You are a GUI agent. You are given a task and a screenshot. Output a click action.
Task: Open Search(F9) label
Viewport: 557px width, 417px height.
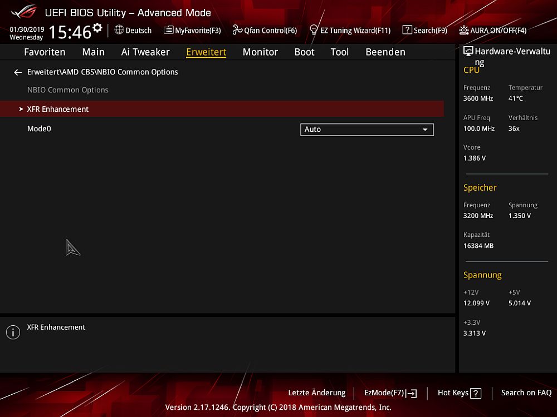click(430, 31)
